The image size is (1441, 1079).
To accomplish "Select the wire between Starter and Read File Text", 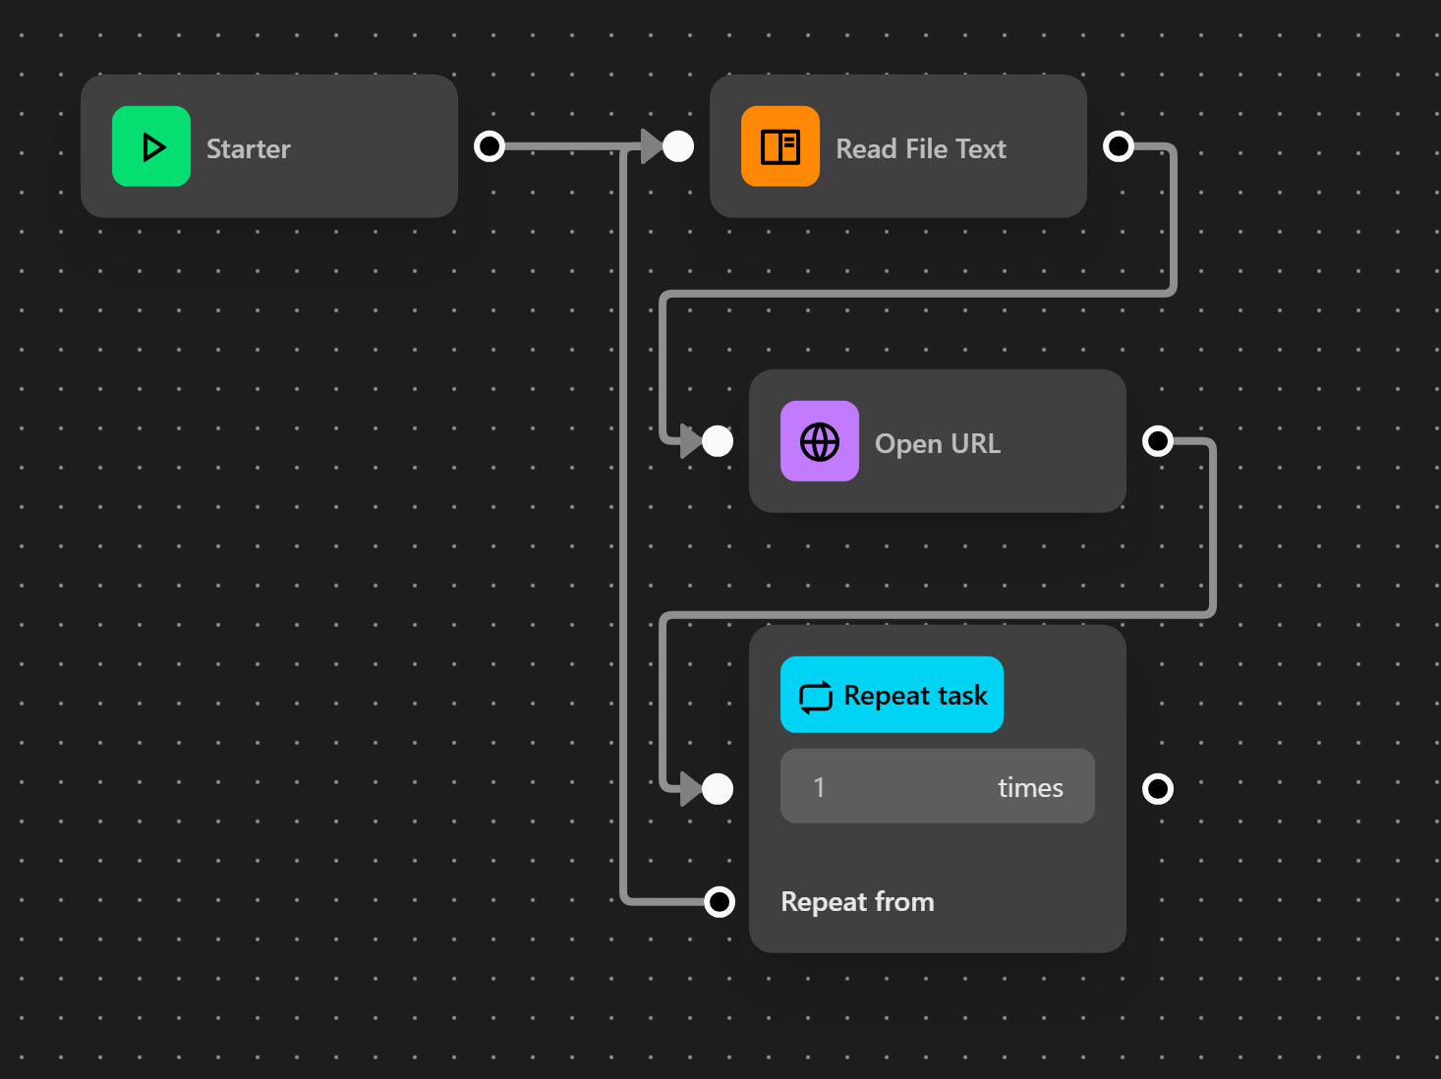I will [560, 146].
